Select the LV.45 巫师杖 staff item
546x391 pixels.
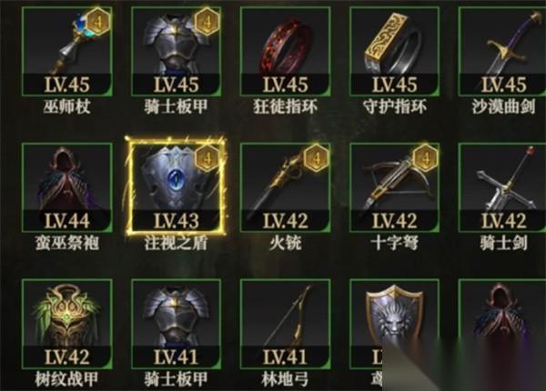click(66, 51)
